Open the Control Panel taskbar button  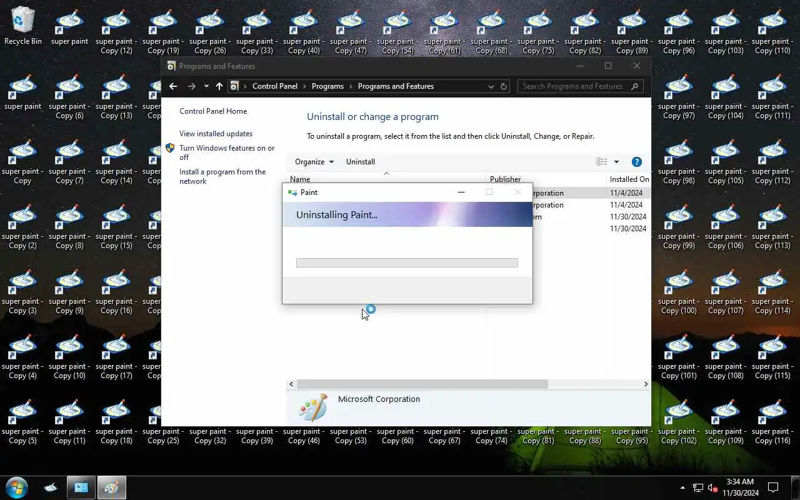tap(81, 487)
